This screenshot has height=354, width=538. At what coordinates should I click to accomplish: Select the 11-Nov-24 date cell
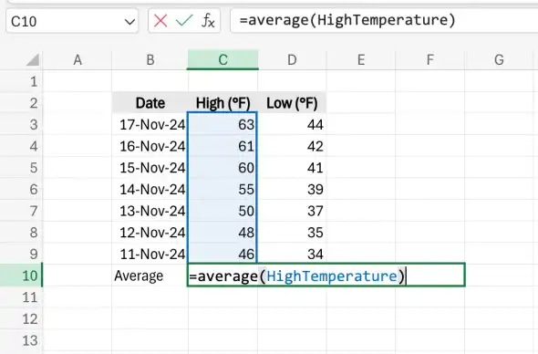(x=150, y=254)
